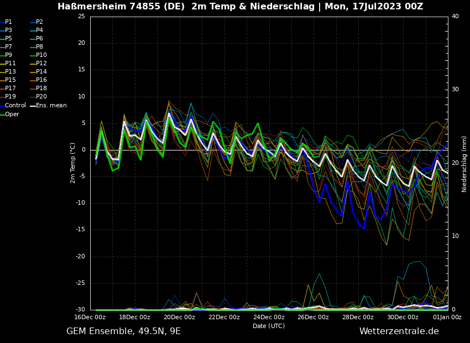Select the 20Dec 00z date tick
The width and height of the screenshot is (470, 343).
click(179, 317)
